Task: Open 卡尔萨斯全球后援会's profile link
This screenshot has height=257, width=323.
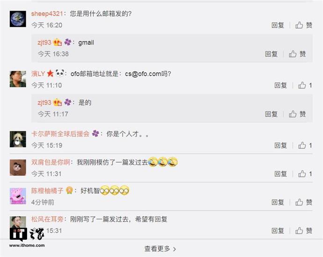Action: pos(60,134)
